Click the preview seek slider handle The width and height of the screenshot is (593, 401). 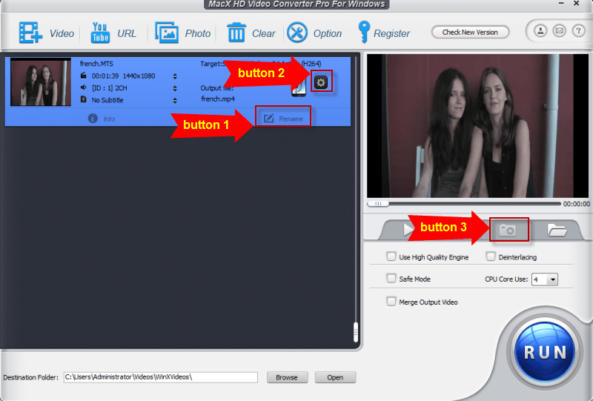[378, 204]
